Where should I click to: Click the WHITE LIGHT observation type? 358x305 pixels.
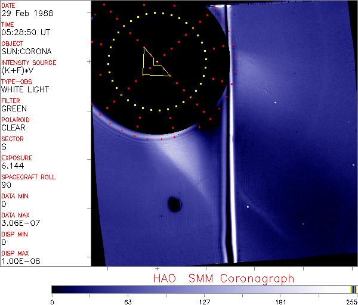[25, 90]
